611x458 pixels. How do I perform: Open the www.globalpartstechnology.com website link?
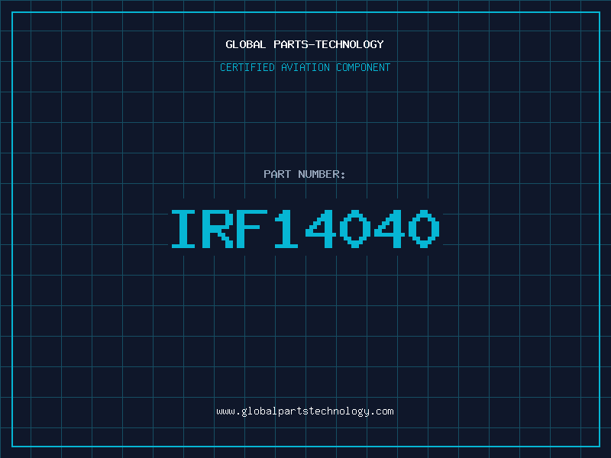pos(305,411)
